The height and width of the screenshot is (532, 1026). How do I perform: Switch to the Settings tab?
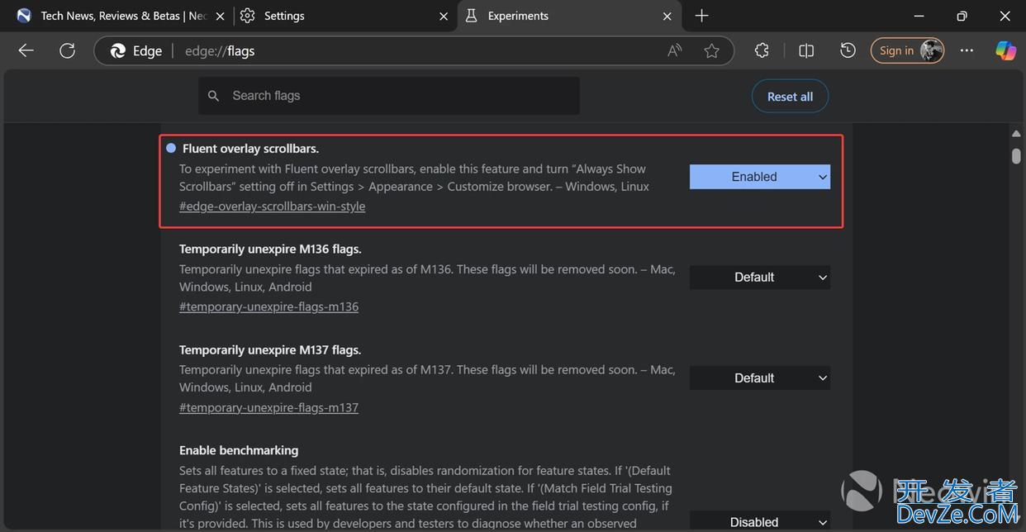pos(344,16)
